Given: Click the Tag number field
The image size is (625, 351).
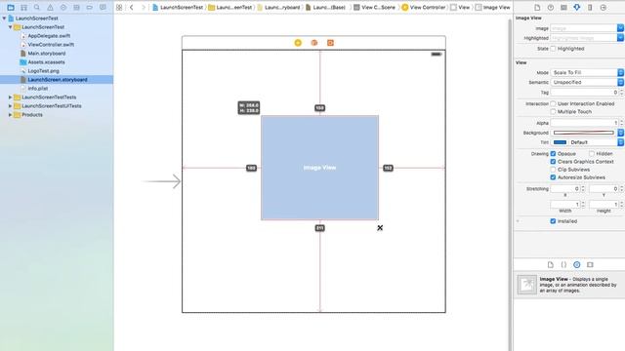Looking at the screenshot, I should point(585,93).
